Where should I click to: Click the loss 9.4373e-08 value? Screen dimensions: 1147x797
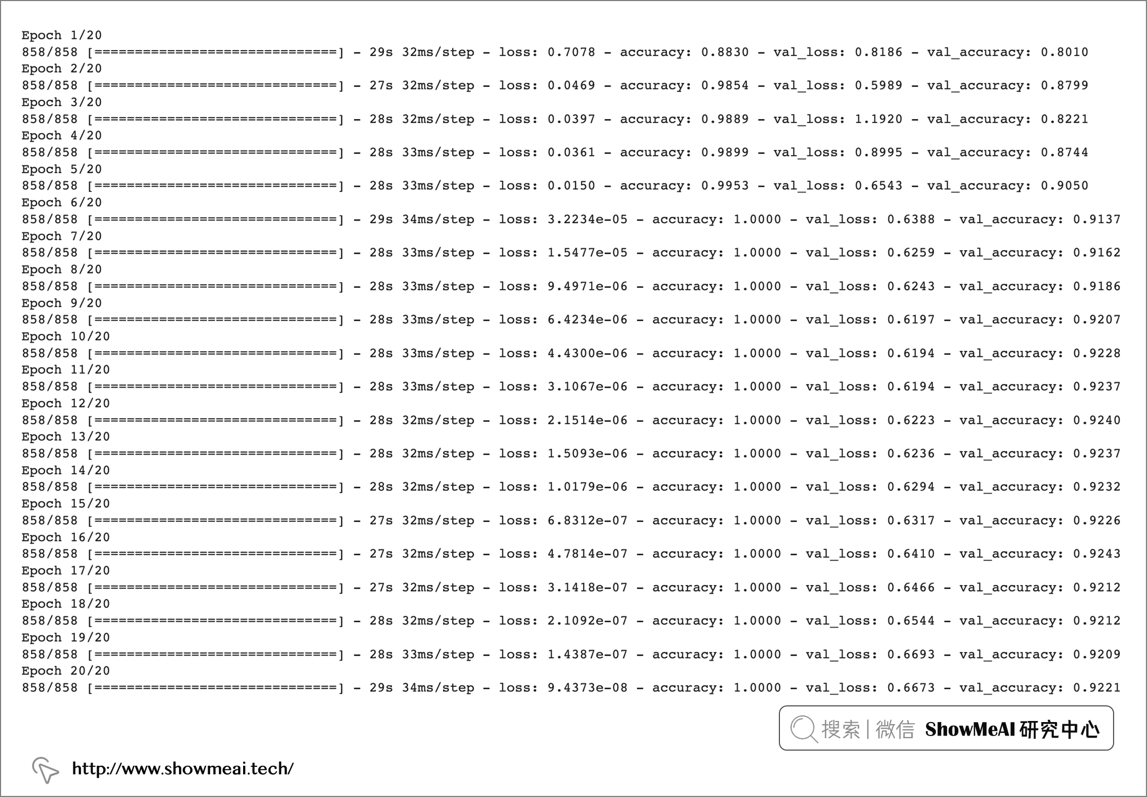[x=588, y=688]
